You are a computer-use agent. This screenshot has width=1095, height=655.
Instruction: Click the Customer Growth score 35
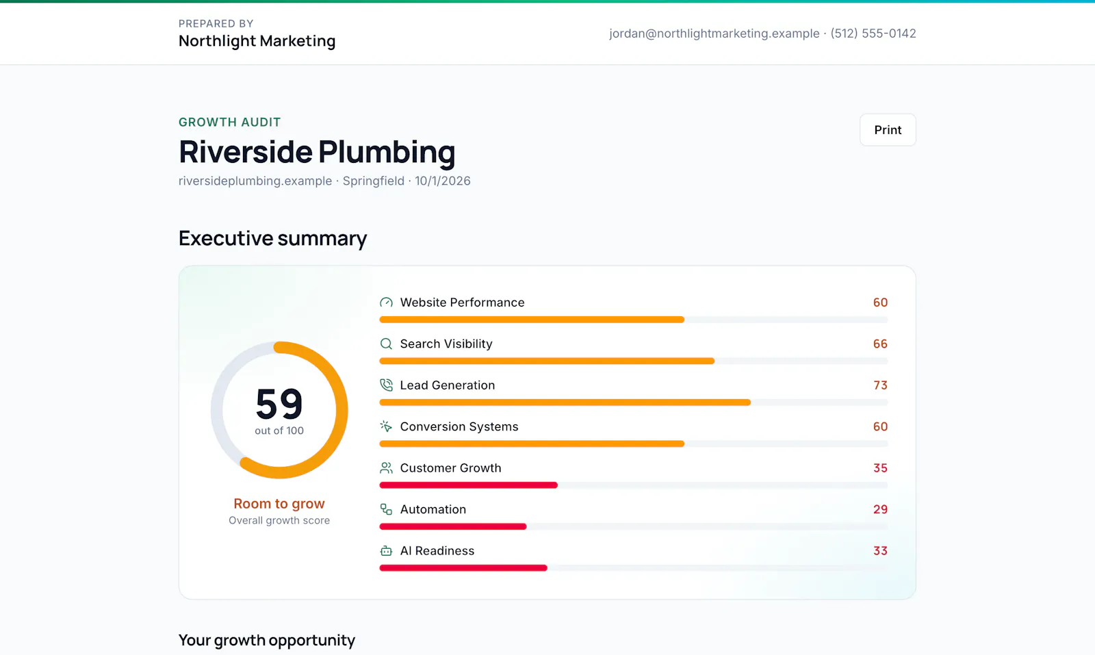[880, 468]
